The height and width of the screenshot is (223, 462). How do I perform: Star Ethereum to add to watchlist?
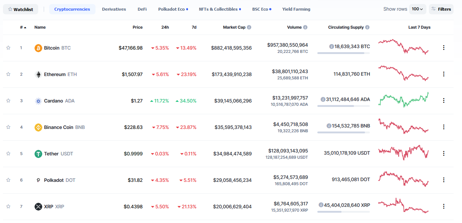(x=8, y=74)
